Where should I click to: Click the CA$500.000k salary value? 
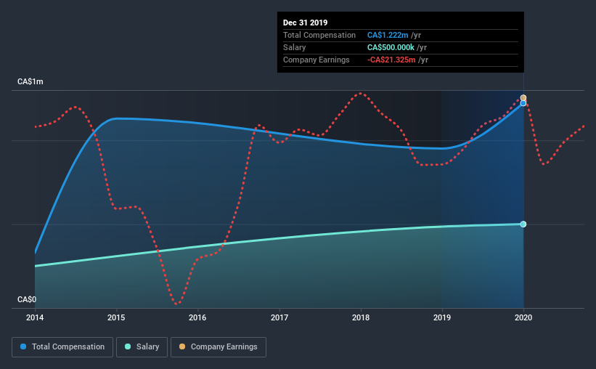391,47
